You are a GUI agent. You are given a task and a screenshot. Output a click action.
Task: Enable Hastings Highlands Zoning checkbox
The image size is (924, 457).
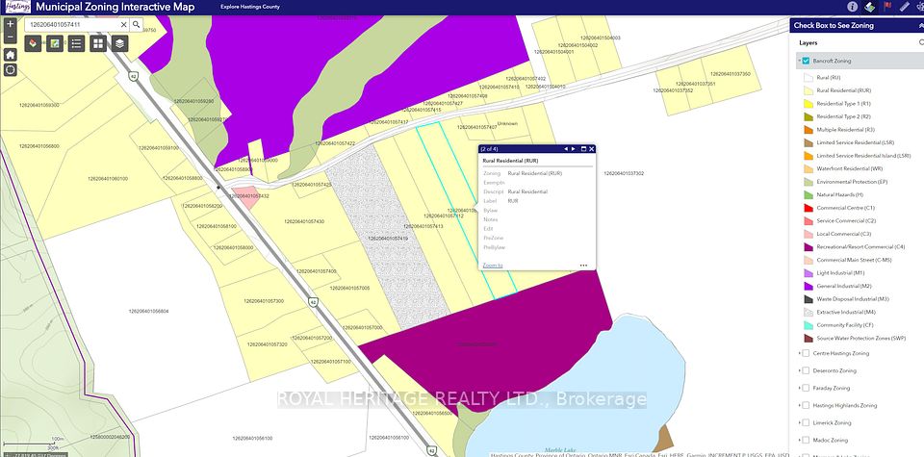[806, 405]
